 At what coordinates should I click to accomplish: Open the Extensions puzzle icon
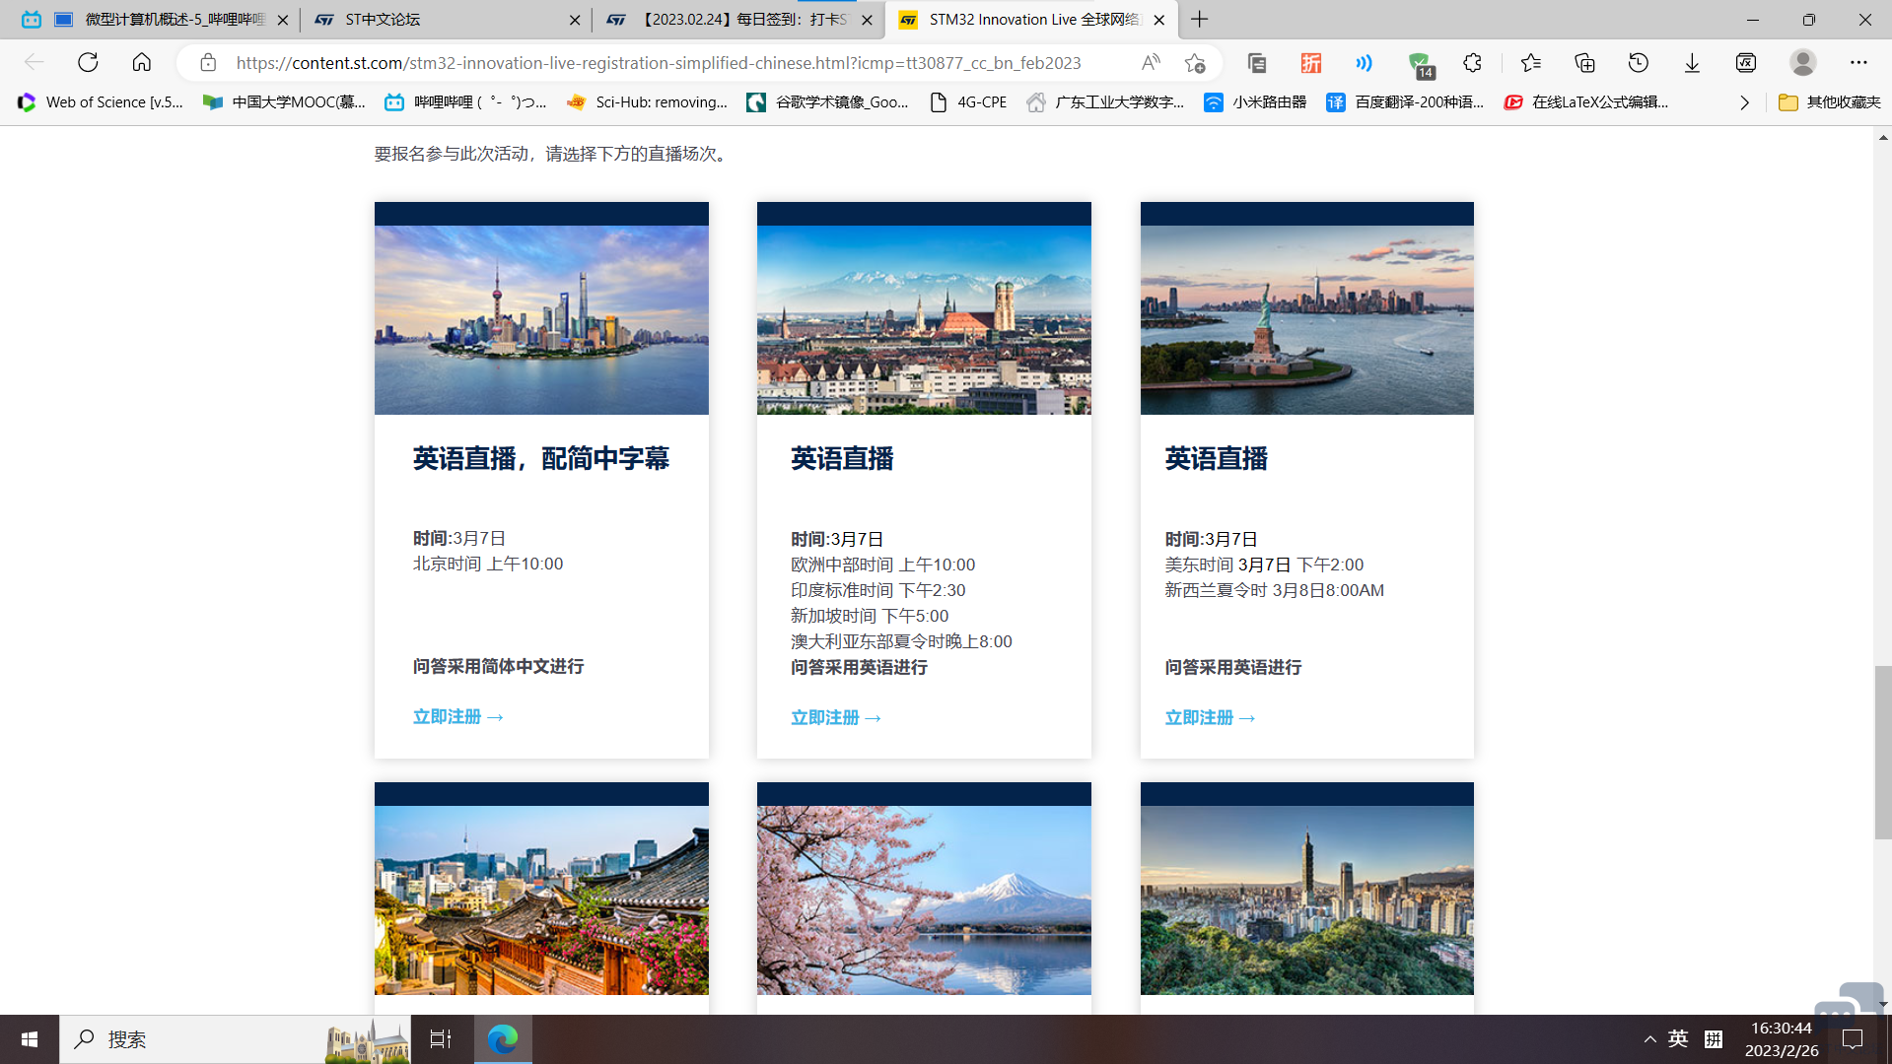(1472, 63)
